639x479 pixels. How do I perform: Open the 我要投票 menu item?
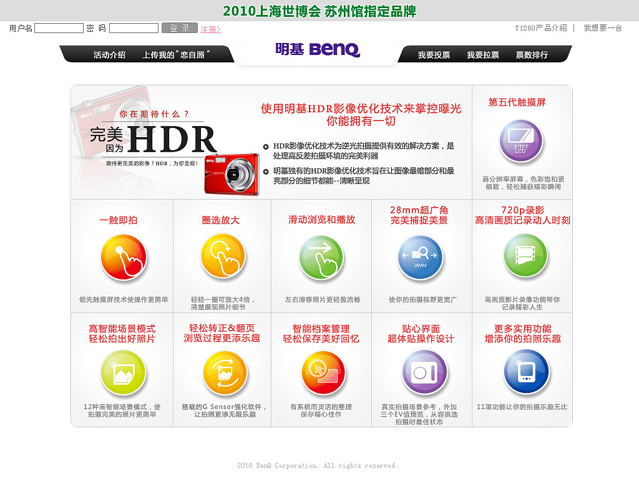[x=434, y=55]
